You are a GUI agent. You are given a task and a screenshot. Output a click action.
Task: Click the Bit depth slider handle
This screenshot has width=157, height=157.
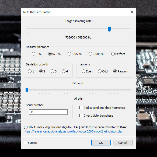click(x=27, y=90)
